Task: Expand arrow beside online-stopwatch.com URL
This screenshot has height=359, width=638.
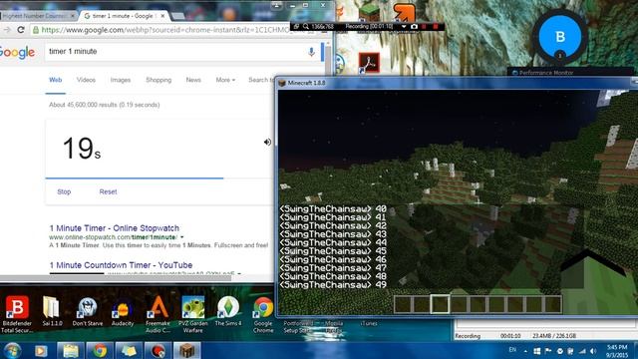Action: click(x=181, y=237)
